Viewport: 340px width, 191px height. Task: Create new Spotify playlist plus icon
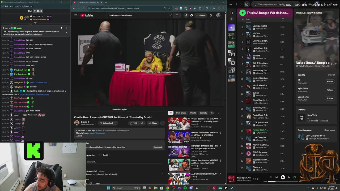(231, 19)
